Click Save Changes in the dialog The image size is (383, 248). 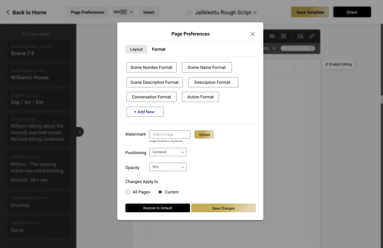223,208
